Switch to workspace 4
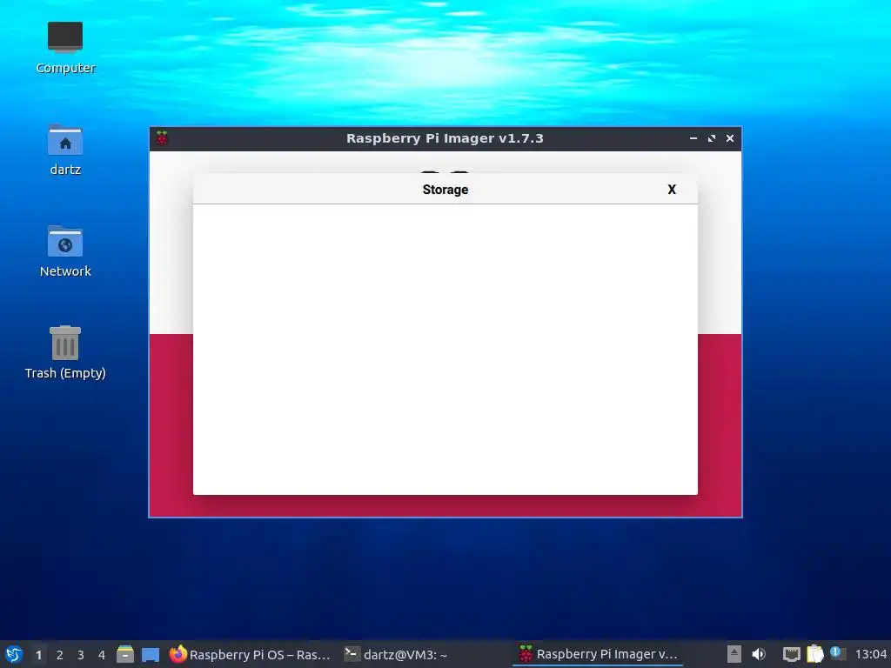Image resolution: width=891 pixels, height=668 pixels. [x=102, y=655]
